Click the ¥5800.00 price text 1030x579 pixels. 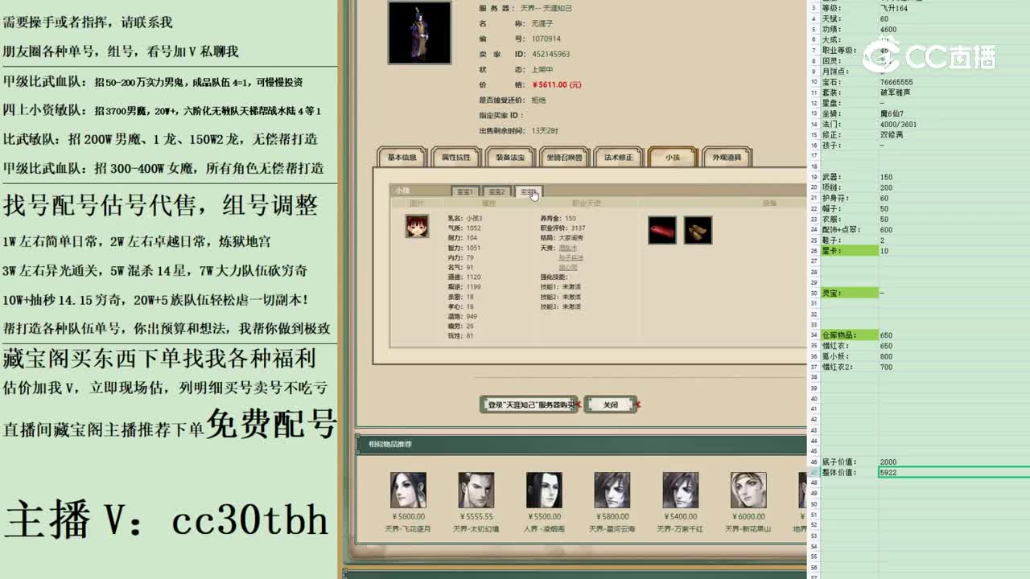click(612, 516)
